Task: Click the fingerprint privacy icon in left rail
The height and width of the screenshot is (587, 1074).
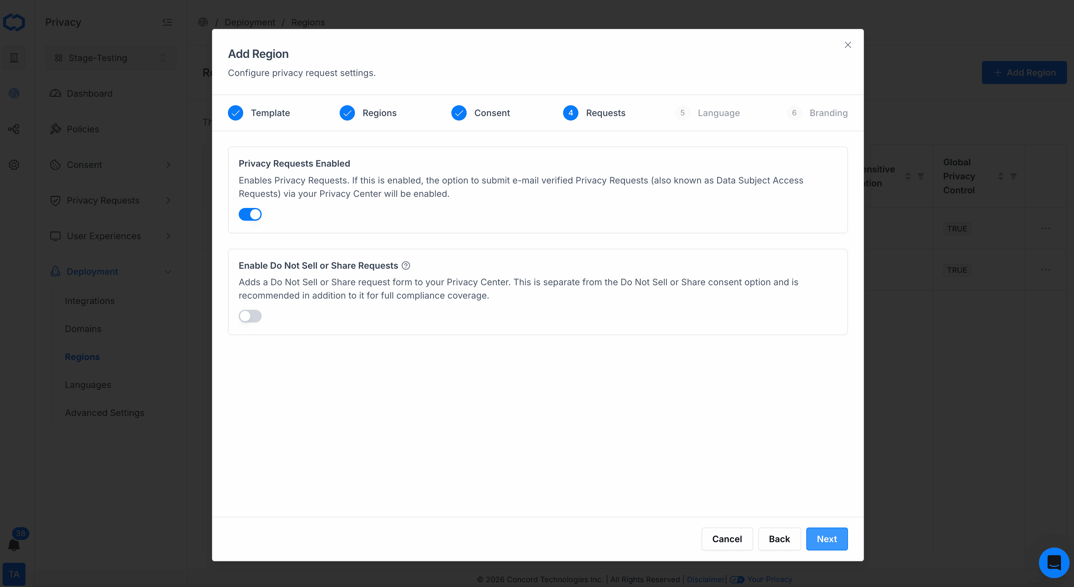Action: [x=14, y=93]
